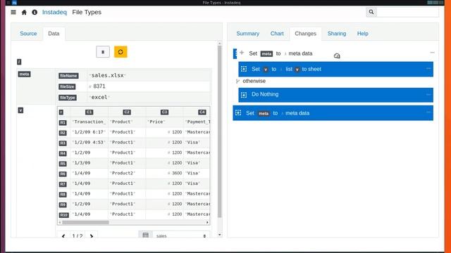Click the scroll down arrow of data panel
451x253 pixels.
click(220, 235)
